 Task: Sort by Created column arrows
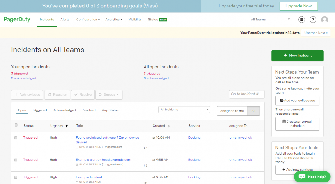[169, 126]
